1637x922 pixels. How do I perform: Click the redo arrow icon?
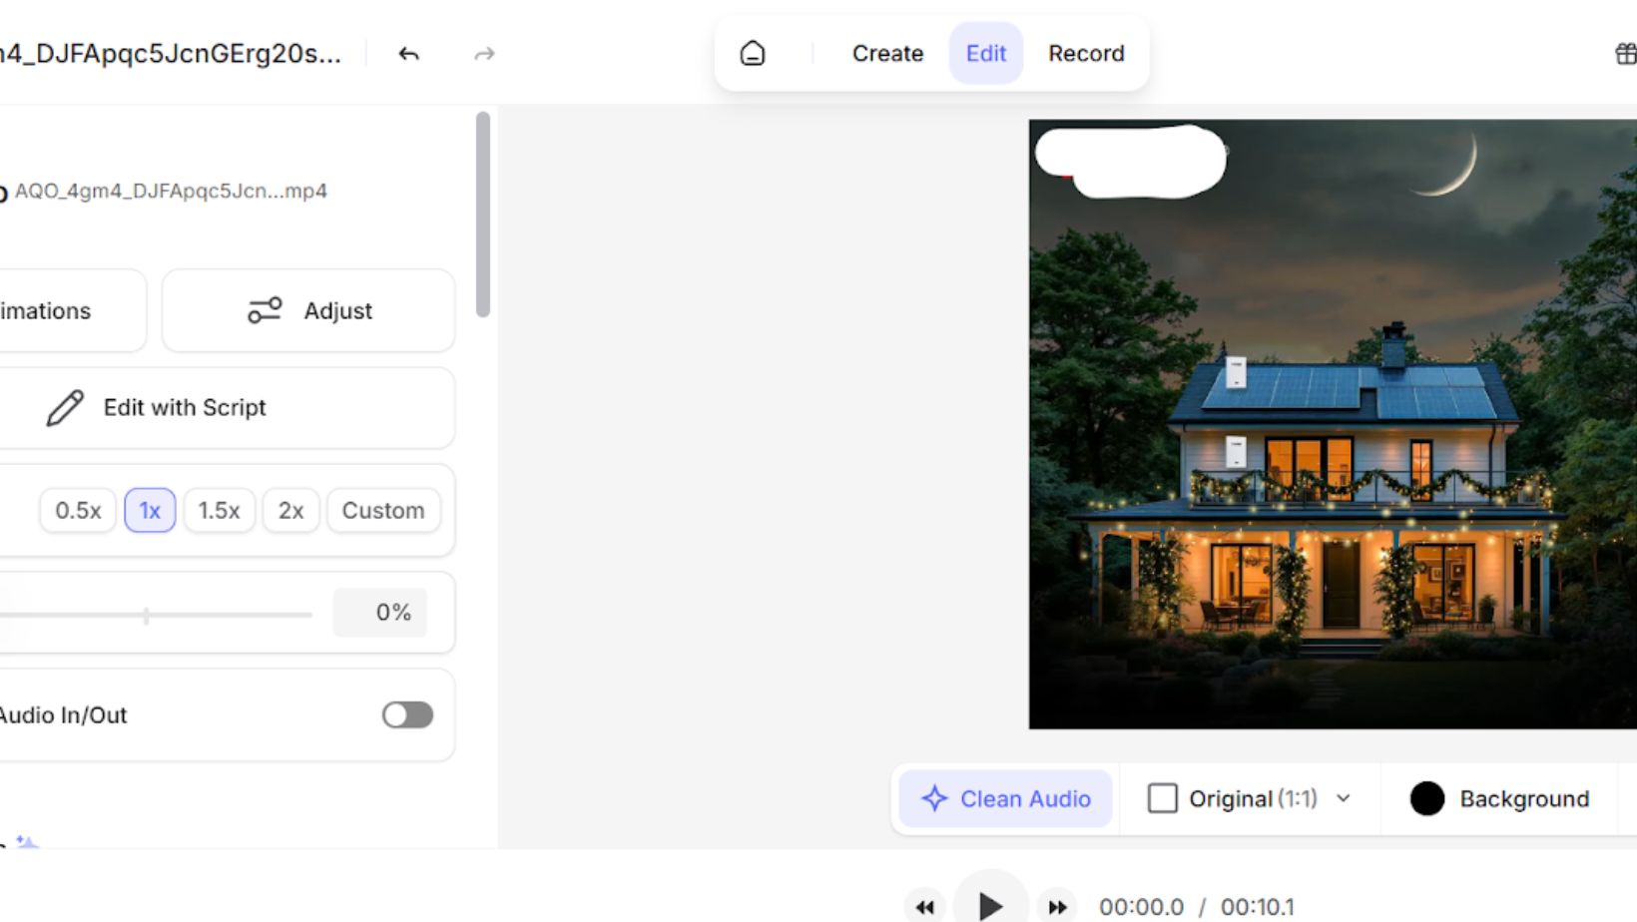coord(484,54)
